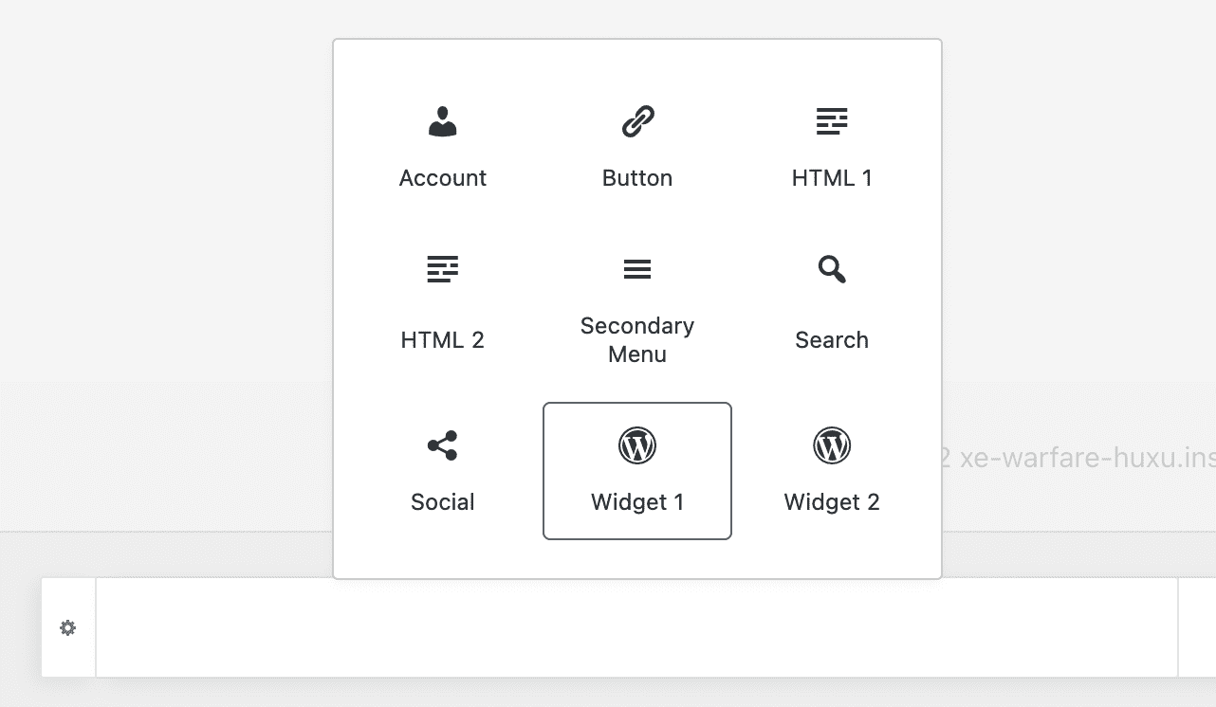Add the Account element by its label
The image size is (1216, 707).
(443, 178)
